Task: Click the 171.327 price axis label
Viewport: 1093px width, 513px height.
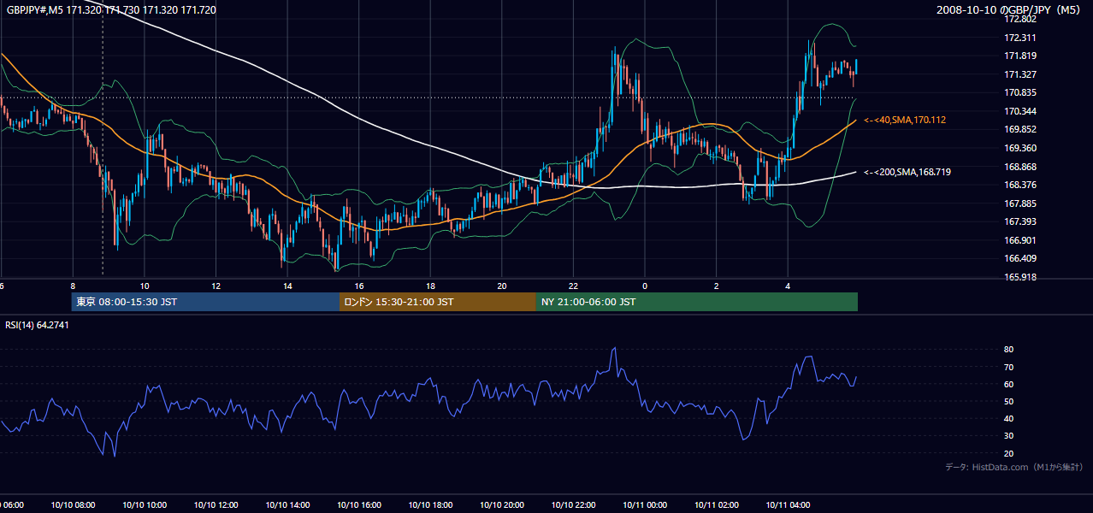Action: pyautogui.click(x=1020, y=74)
